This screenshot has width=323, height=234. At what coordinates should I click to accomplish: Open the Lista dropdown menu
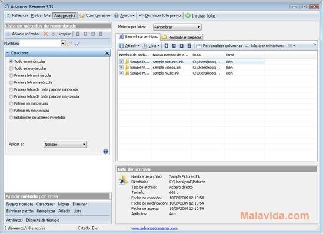[151, 46]
